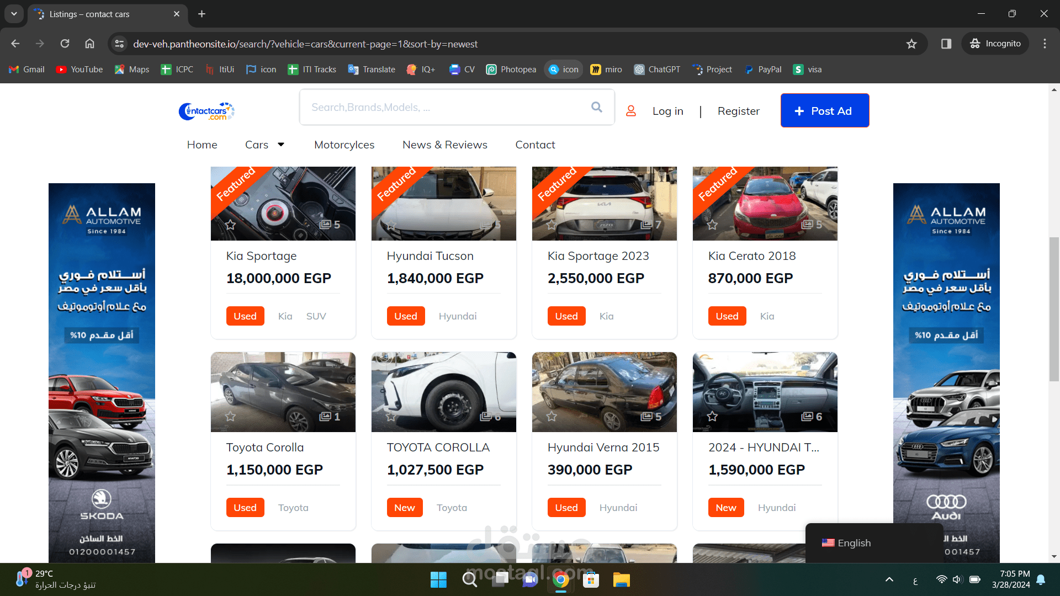
Task: Bookmark this page with the star icon
Action: coord(911,44)
